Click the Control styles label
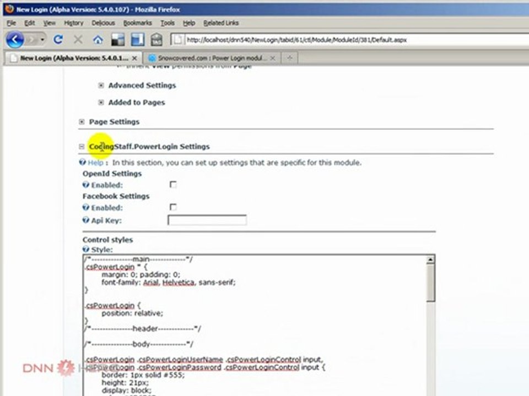This screenshot has height=396, width=529. [107, 240]
